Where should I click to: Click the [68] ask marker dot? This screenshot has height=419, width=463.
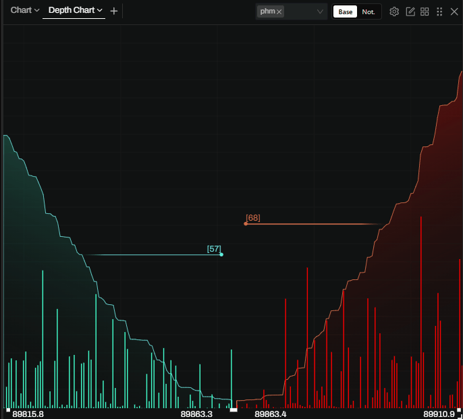246,224
